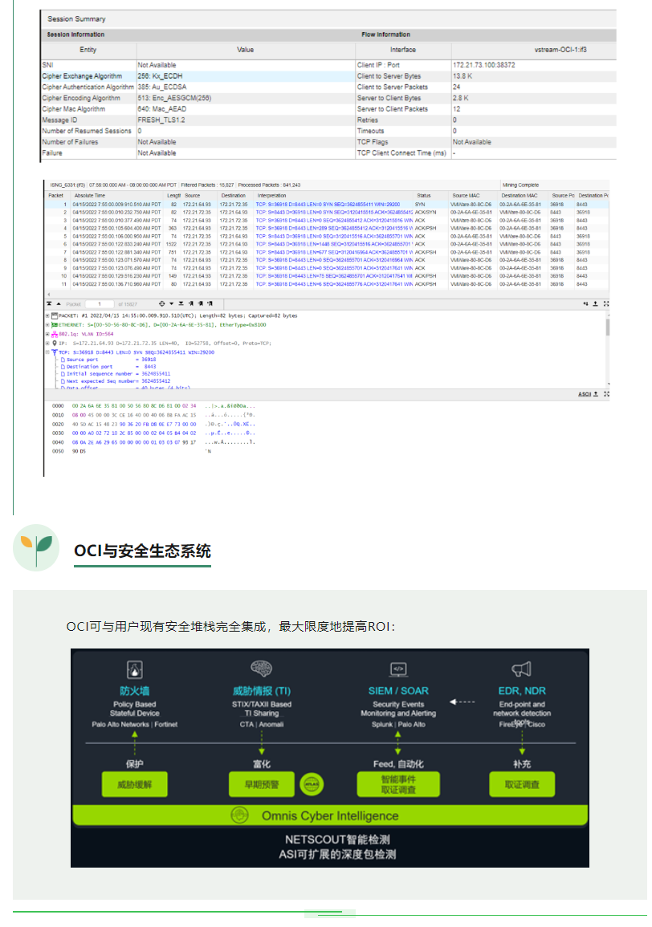Click the code monitor icon above SIEM / SOAR
Screen dimensions: 652x927
398,669
